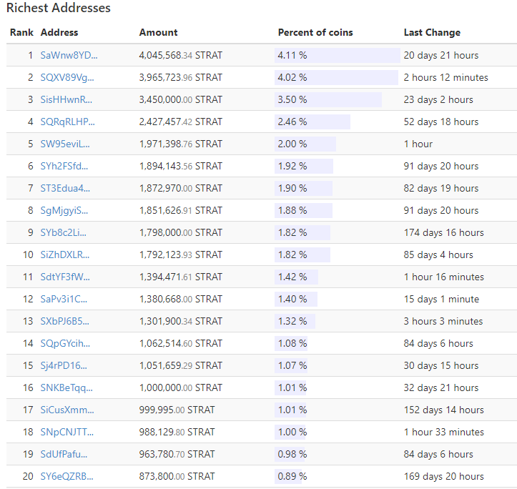Click the 2.00 % percent cell

[305, 144]
